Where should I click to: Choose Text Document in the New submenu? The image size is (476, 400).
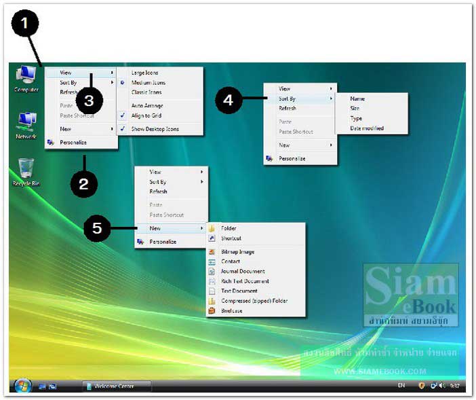256,291
